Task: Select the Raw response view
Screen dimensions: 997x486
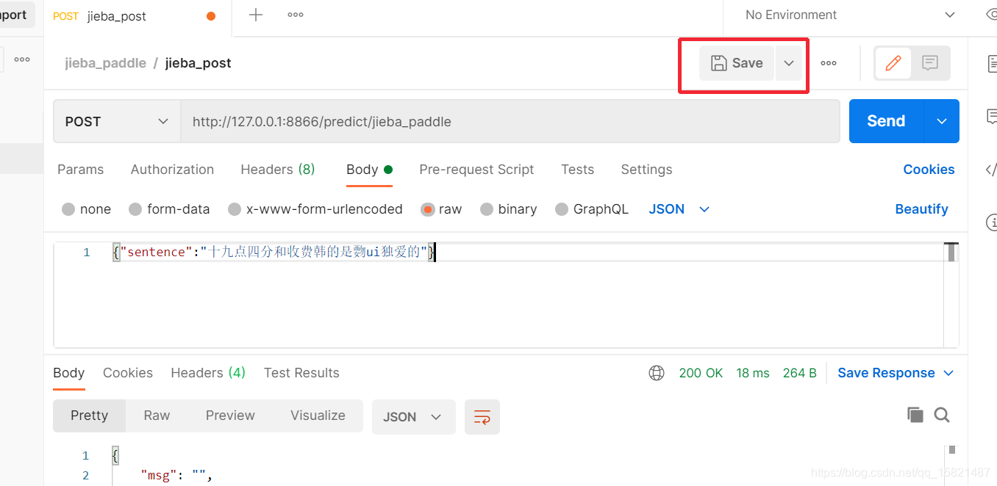Action: point(157,416)
